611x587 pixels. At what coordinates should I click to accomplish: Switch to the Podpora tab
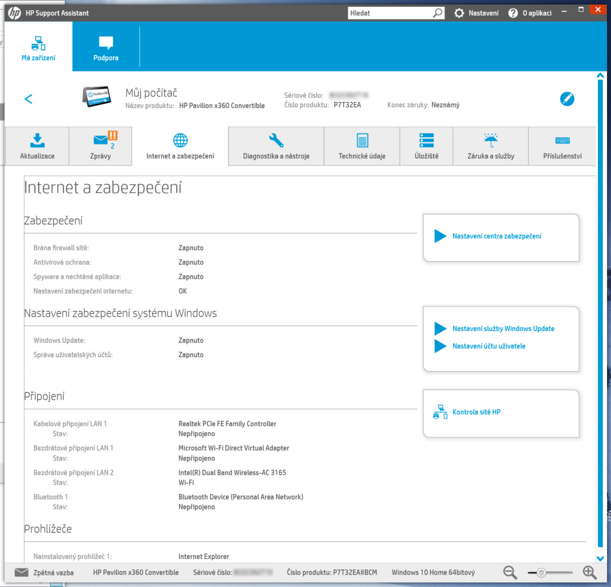point(105,47)
